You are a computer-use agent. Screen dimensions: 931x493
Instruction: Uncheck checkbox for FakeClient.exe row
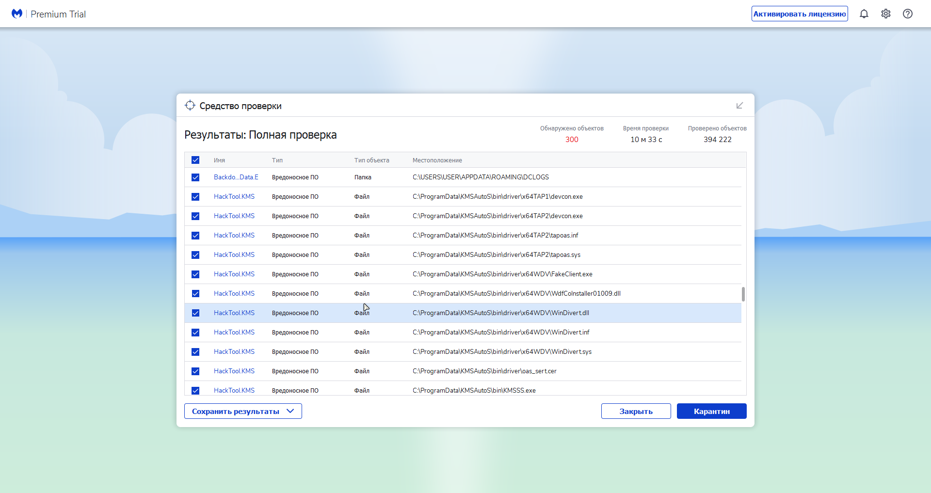(x=195, y=274)
